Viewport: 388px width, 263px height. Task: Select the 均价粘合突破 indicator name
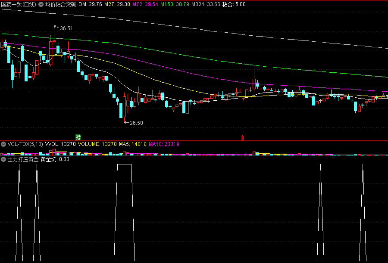point(60,4)
